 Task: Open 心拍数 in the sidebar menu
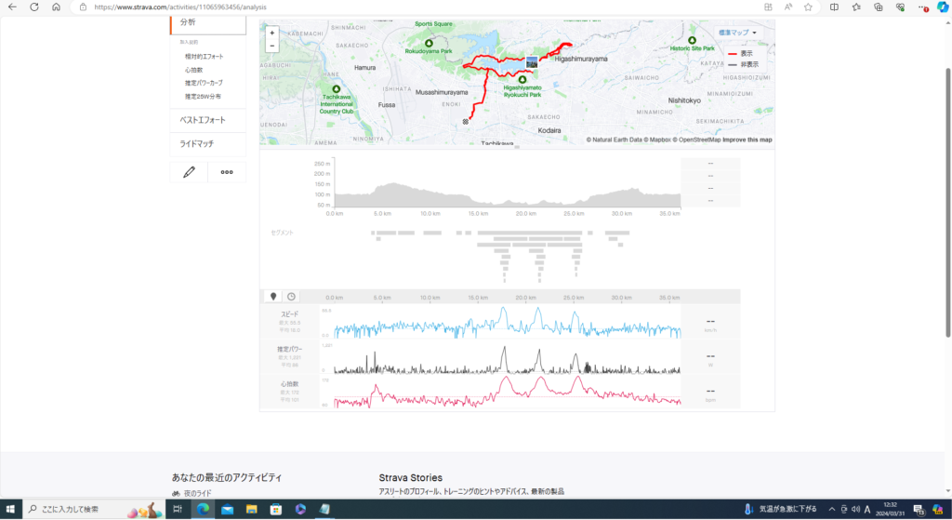193,70
